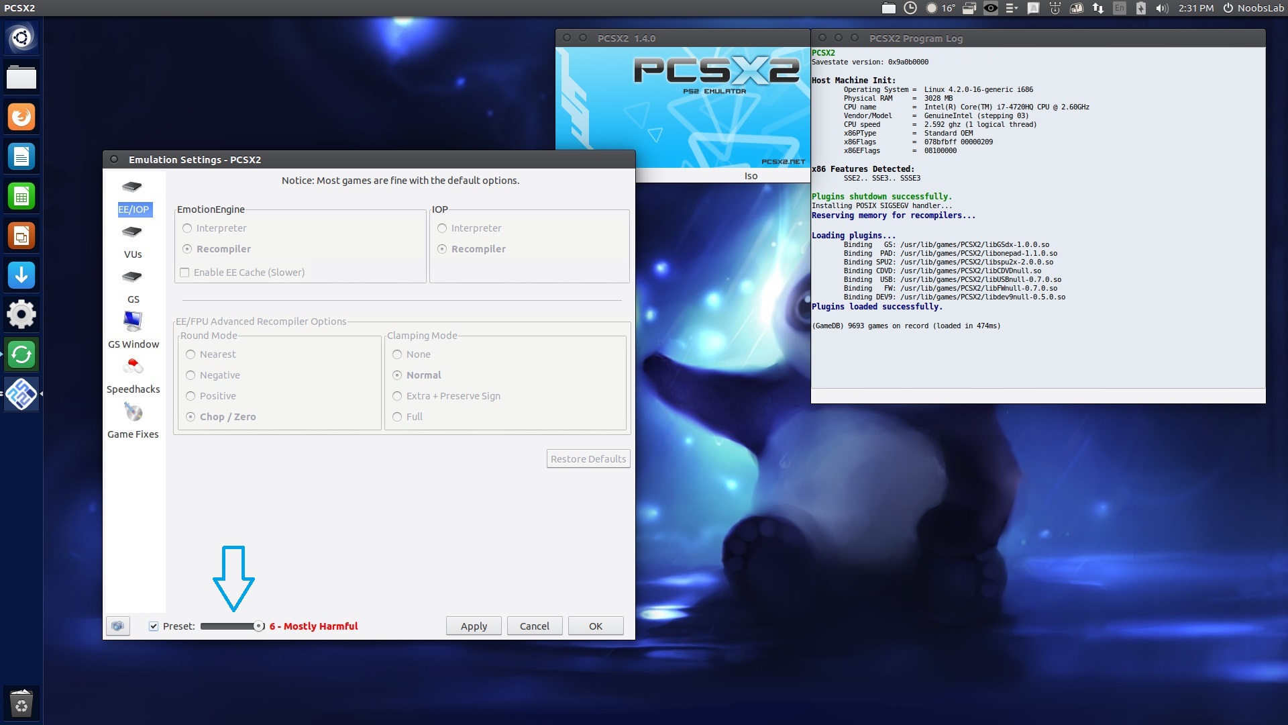This screenshot has width=1288, height=725.
Task: Click the mail indicator in top panel
Action: (1077, 8)
